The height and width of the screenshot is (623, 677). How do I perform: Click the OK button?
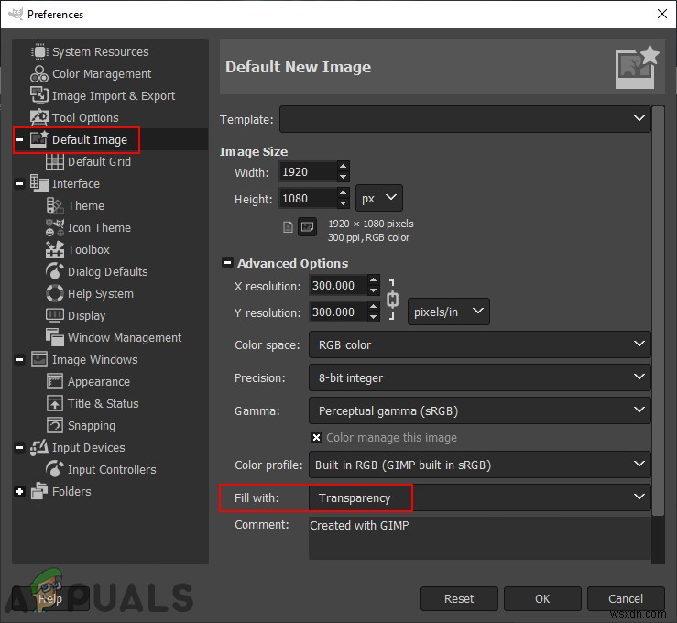click(x=542, y=598)
